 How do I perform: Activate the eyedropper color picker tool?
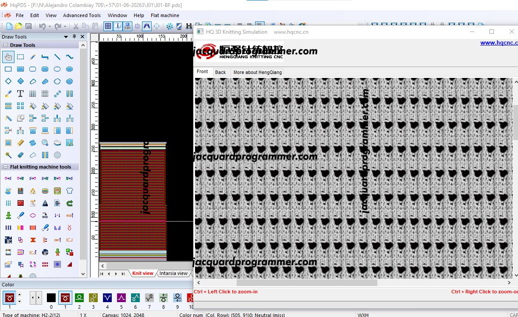coord(8,94)
